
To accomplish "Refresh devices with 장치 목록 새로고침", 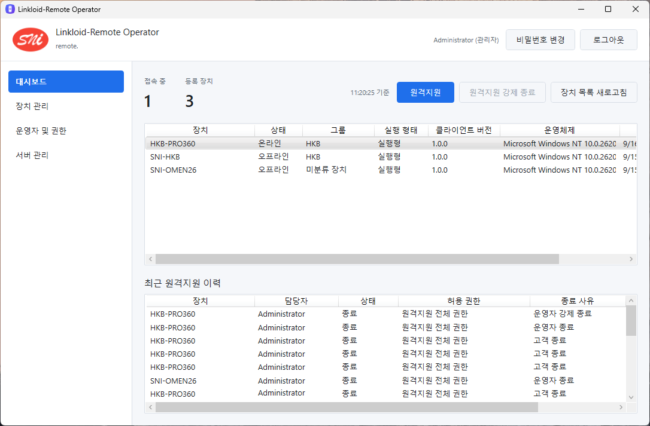I will point(594,93).
